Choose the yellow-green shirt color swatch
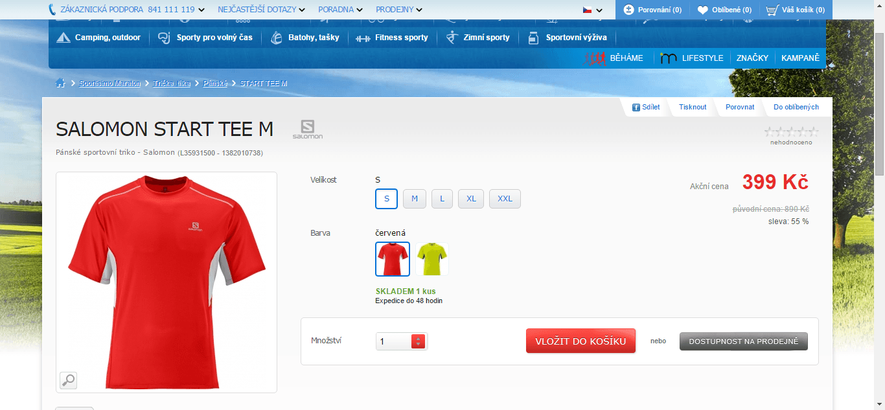This screenshot has height=410, width=885. (x=431, y=259)
